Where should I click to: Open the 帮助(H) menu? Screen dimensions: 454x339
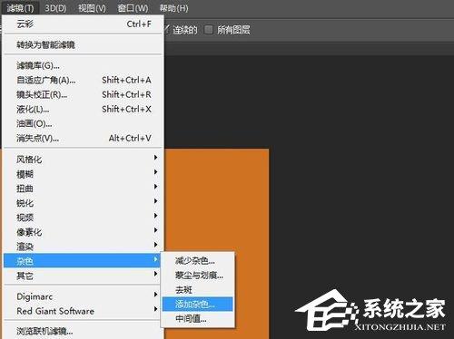click(x=173, y=7)
